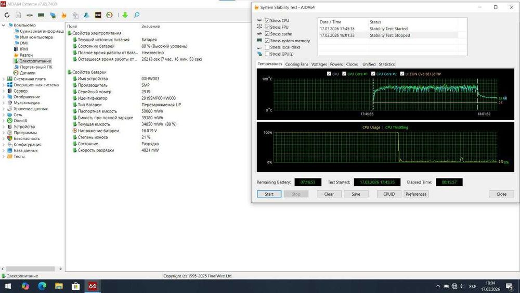The image size is (520, 293).
Task: Expand the DirectX tree node
Action: point(3,121)
